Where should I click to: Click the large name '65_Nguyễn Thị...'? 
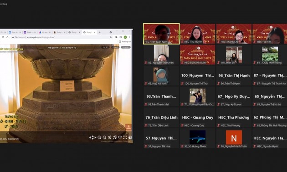pos(270,96)
